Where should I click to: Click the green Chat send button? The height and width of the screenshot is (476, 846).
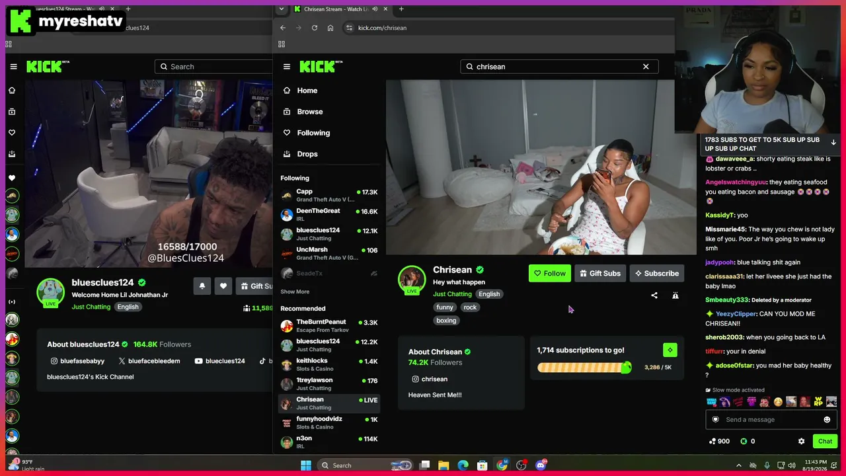pyautogui.click(x=826, y=441)
